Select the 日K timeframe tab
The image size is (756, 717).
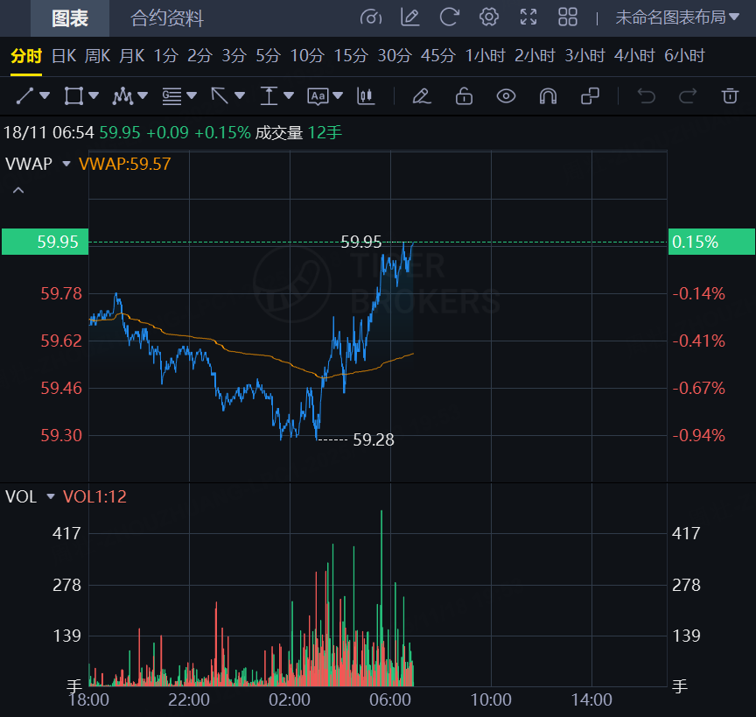coord(64,56)
